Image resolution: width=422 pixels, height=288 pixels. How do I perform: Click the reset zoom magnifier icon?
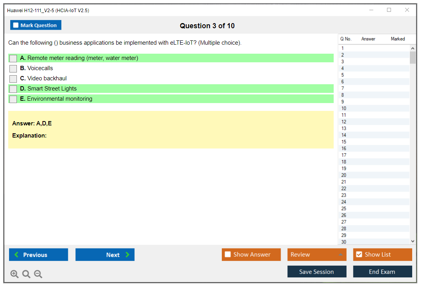pos(26,274)
